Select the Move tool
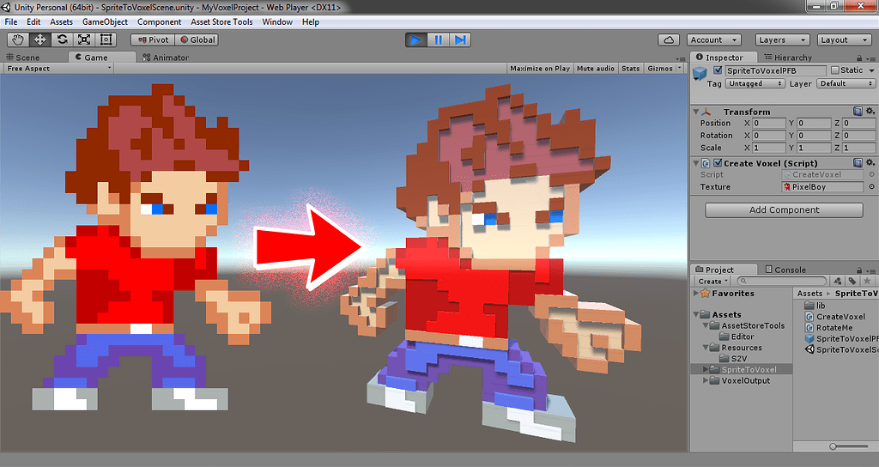 (x=39, y=39)
